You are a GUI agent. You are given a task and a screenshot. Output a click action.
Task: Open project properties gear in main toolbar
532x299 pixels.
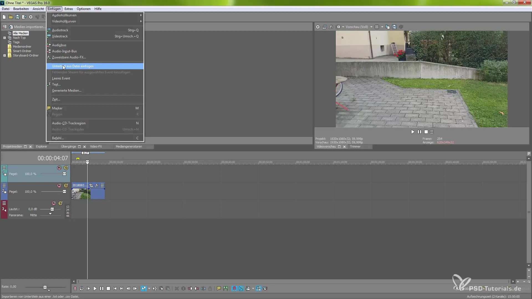pos(31,17)
